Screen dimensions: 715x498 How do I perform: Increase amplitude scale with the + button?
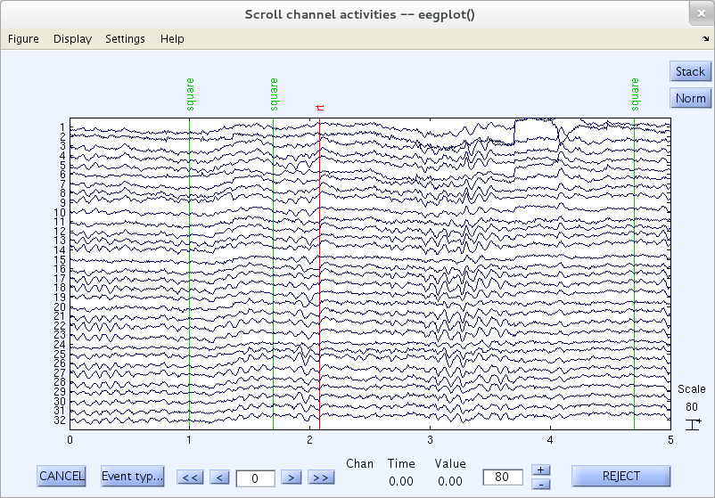(542, 469)
